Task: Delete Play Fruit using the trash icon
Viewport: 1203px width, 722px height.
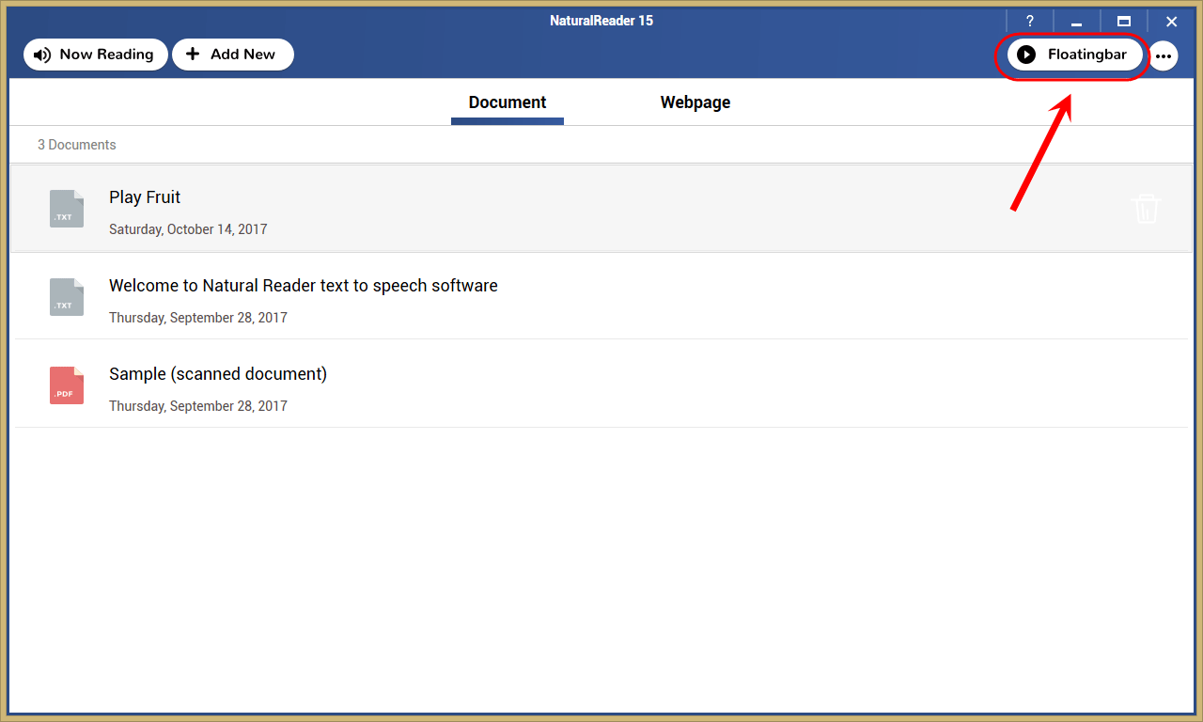Action: [x=1147, y=208]
